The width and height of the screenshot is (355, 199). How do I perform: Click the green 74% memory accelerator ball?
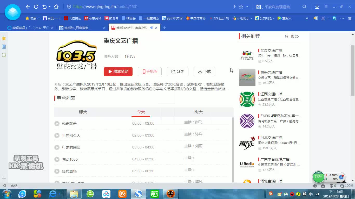point(318,177)
